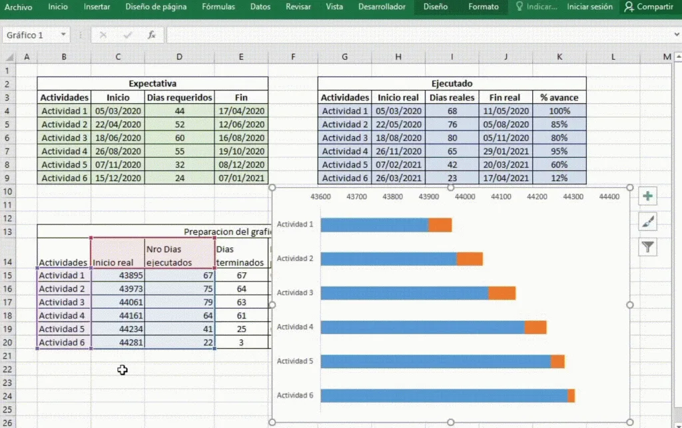Open the Diseño de página tab
Image resolution: width=682 pixels, height=428 pixels.
coord(156,7)
